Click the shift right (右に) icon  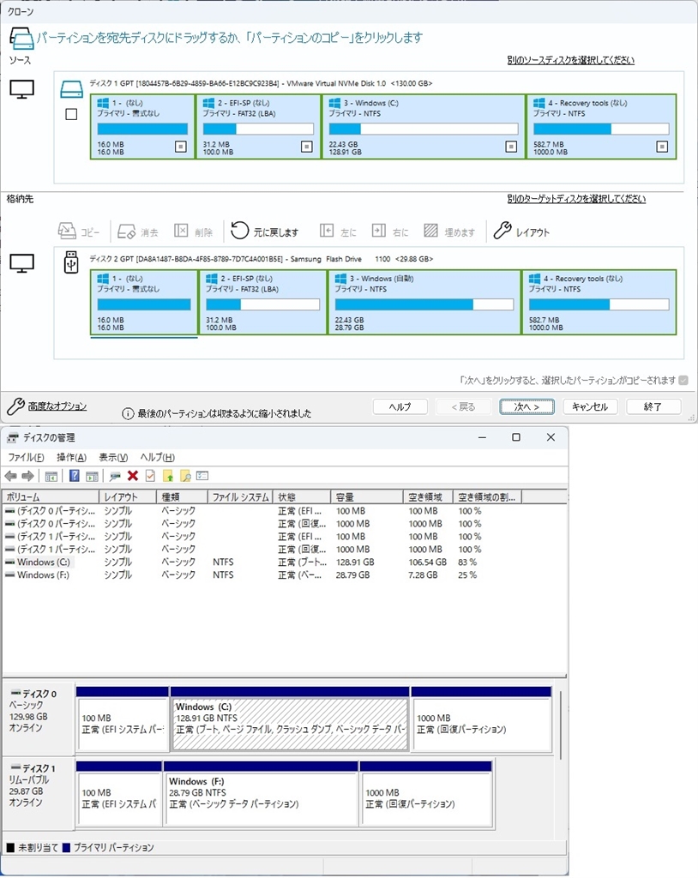(x=379, y=231)
